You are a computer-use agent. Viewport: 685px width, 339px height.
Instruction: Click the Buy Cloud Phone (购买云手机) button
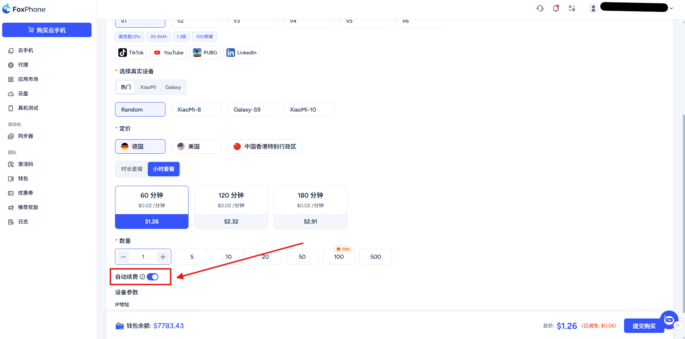point(47,30)
